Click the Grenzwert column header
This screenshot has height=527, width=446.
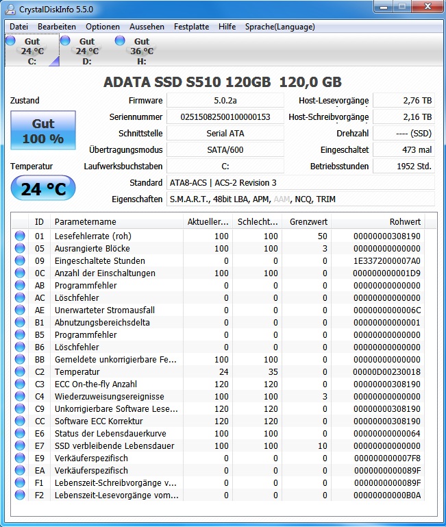[306, 221]
